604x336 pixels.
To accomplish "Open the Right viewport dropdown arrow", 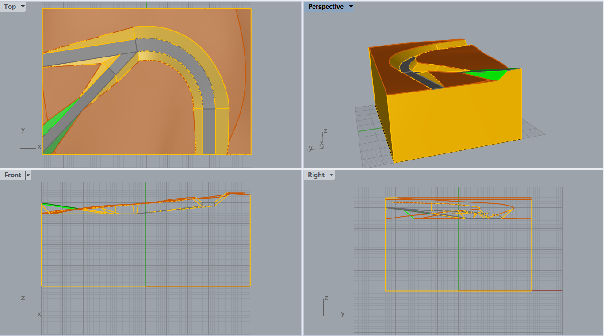I will (331, 175).
